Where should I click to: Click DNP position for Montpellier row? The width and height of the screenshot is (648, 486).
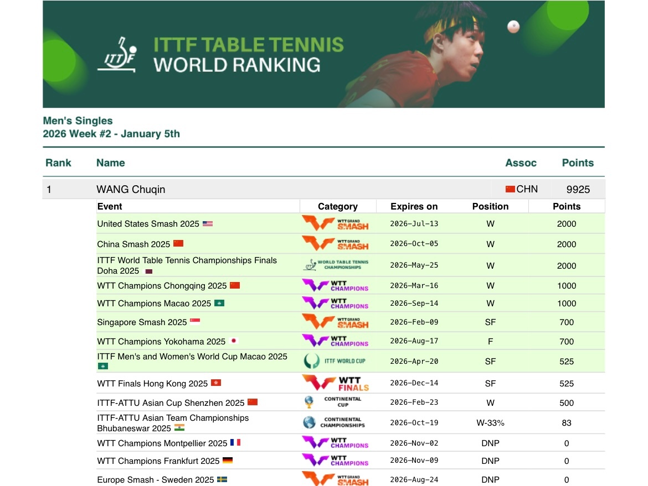point(490,443)
